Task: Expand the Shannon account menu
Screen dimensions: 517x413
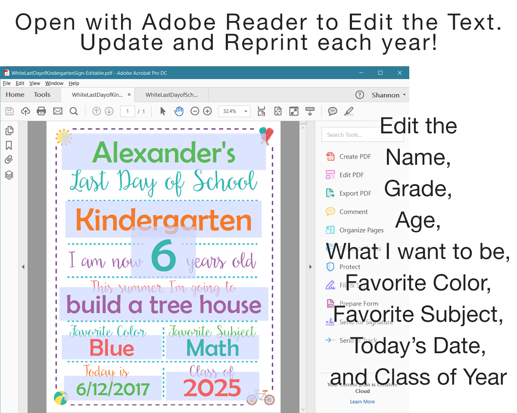Action: pyautogui.click(x=389, y=95)
